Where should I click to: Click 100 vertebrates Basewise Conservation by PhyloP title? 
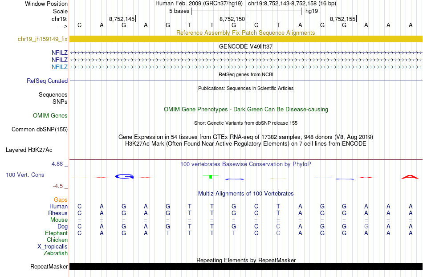[x=246, y=164]
